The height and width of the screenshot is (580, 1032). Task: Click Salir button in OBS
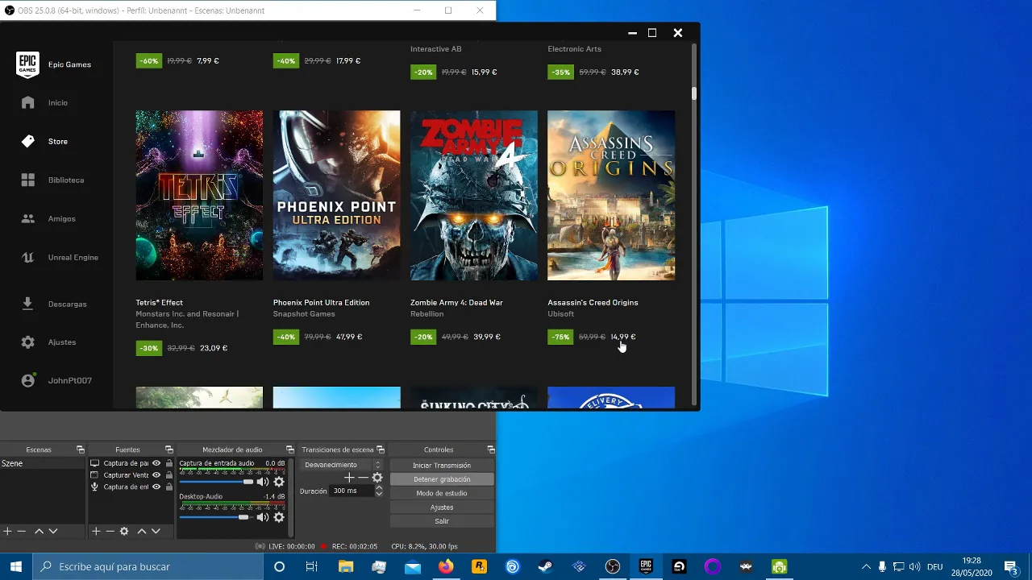[x=442, y=521]
